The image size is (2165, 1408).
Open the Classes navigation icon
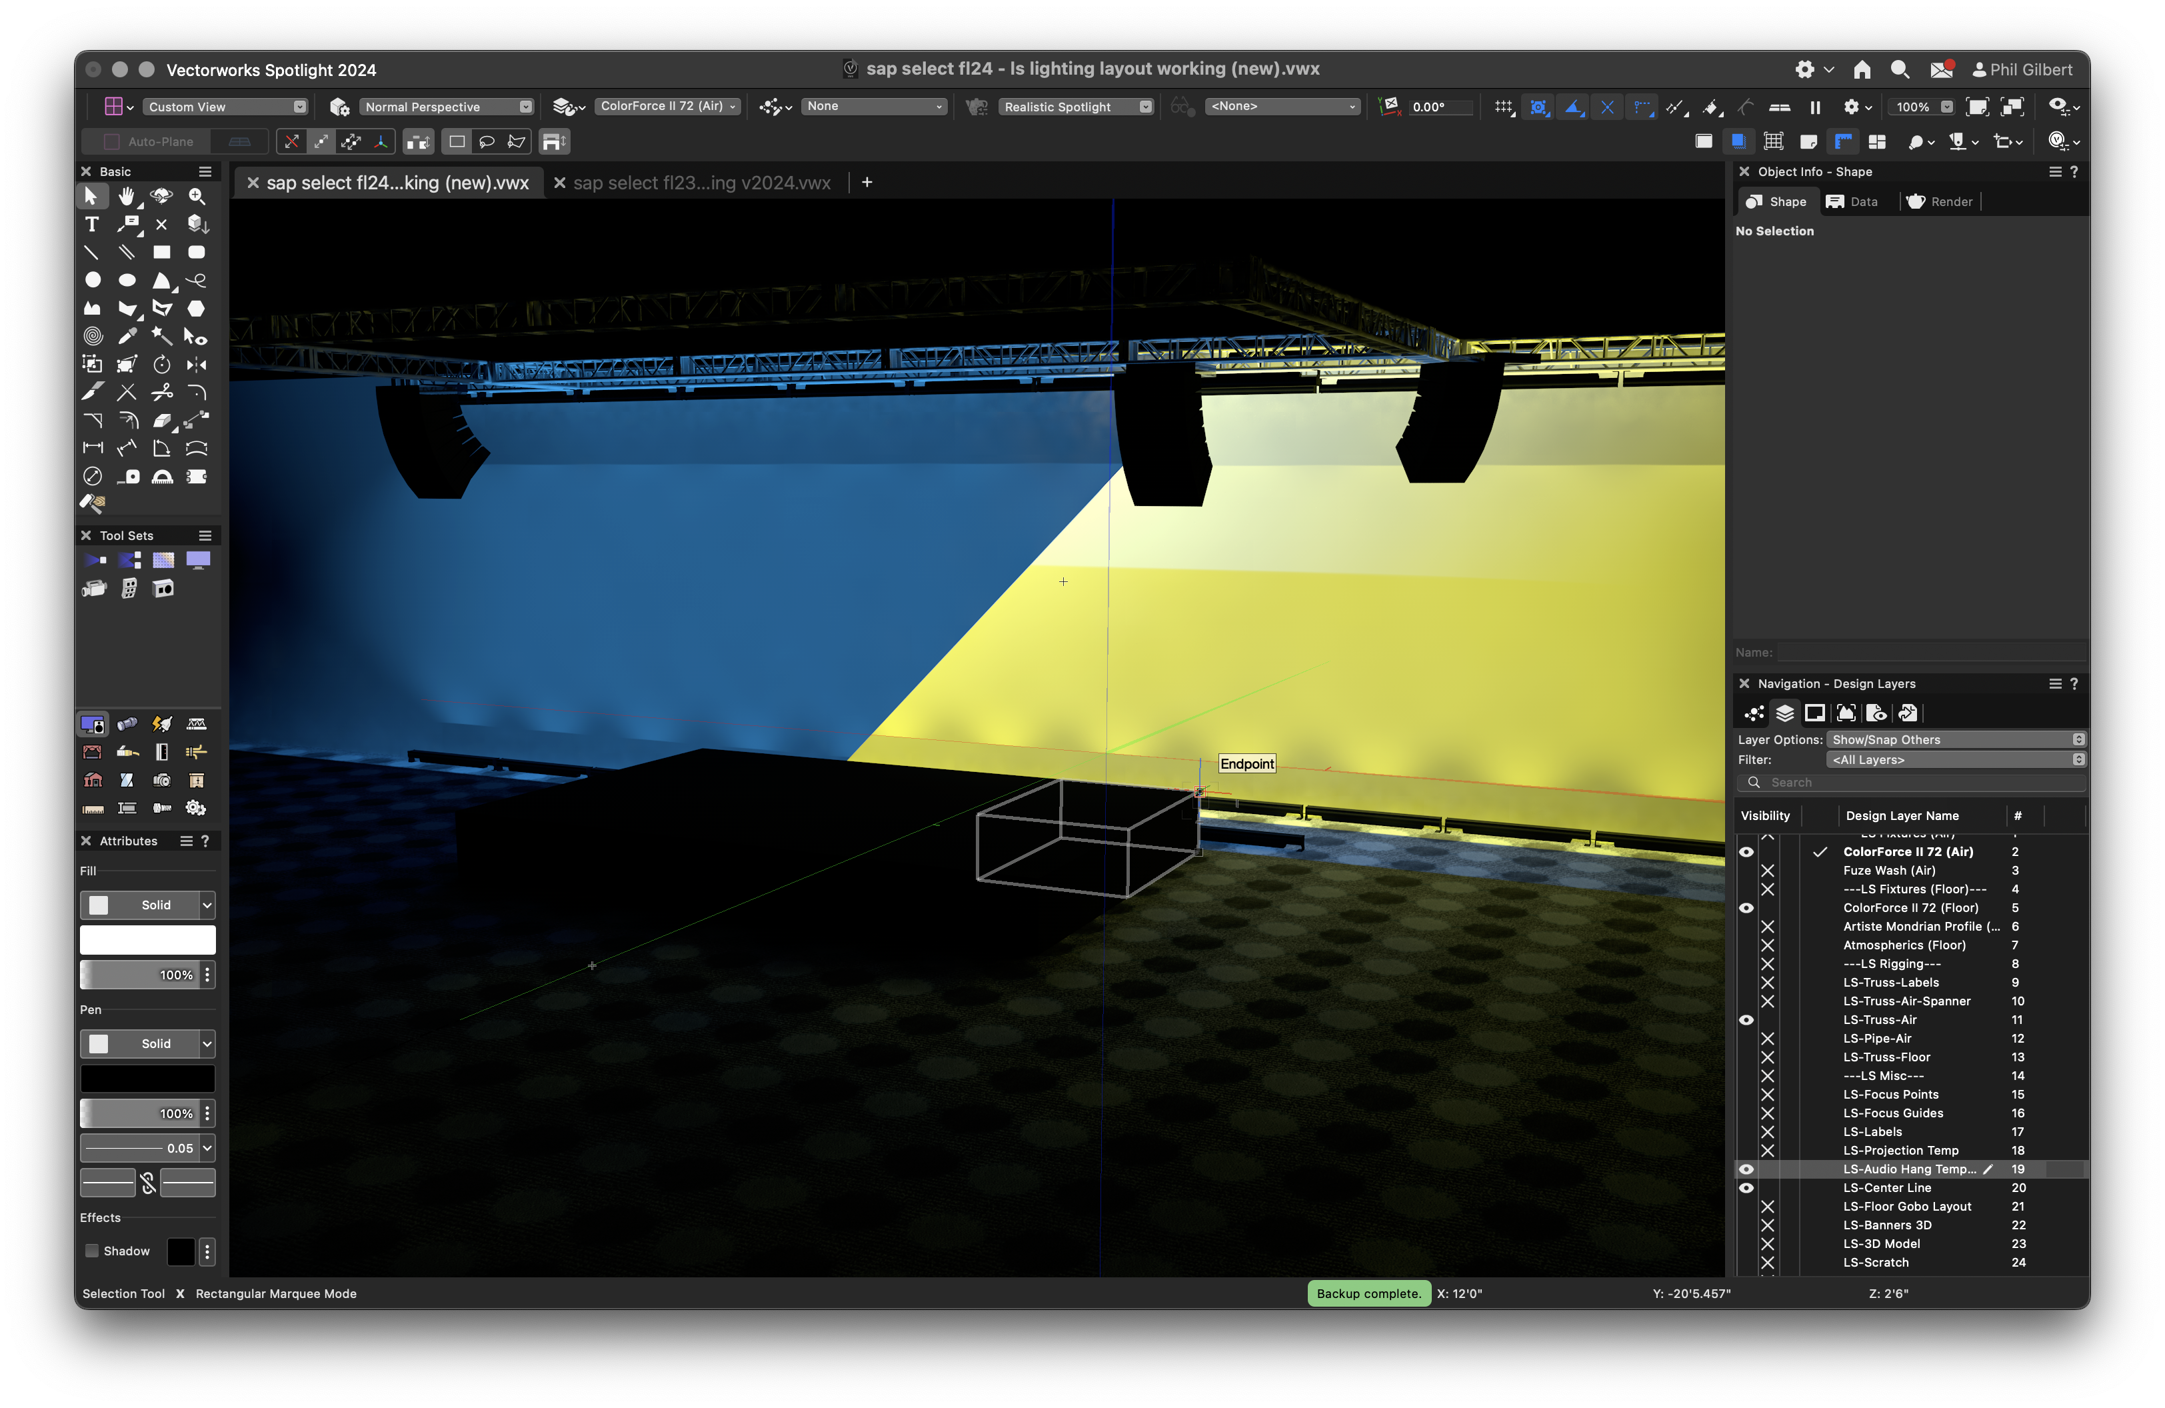pyautogui.click(x=1754, y=713)
